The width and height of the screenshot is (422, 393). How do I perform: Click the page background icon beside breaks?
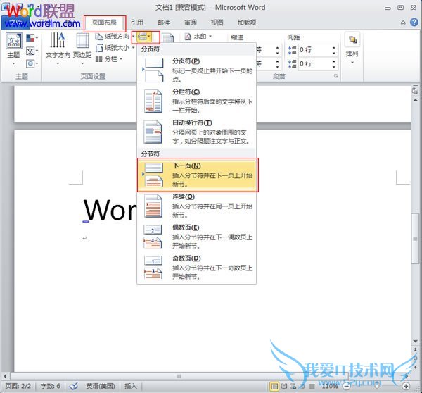click(x=167, y=38)
